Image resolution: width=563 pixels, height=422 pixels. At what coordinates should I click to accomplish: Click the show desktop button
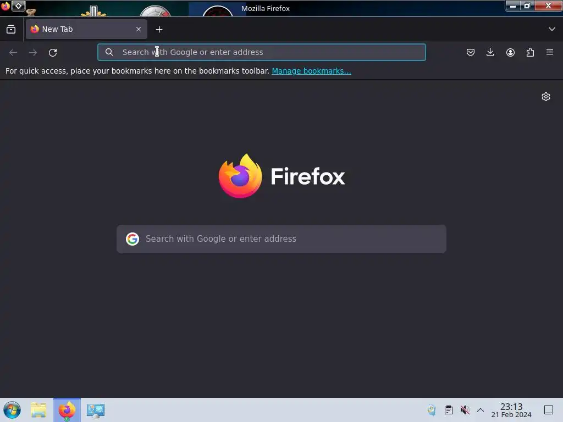(549, 410)
